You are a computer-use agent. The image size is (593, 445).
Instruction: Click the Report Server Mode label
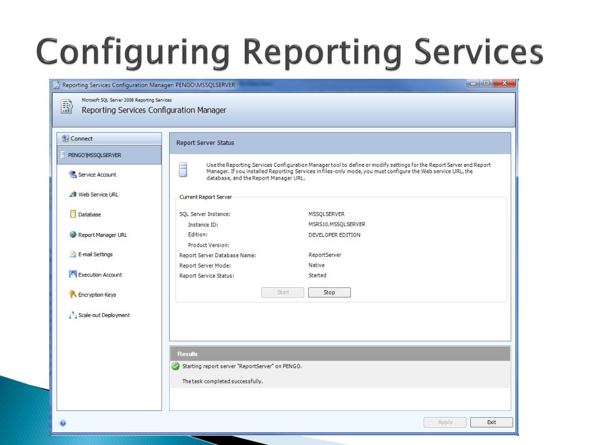coord(205,265)
